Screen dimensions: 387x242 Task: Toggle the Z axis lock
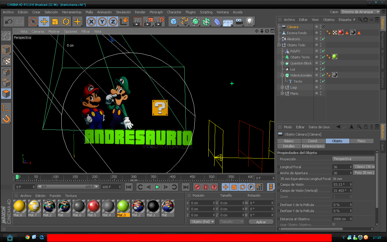point(113,21)
